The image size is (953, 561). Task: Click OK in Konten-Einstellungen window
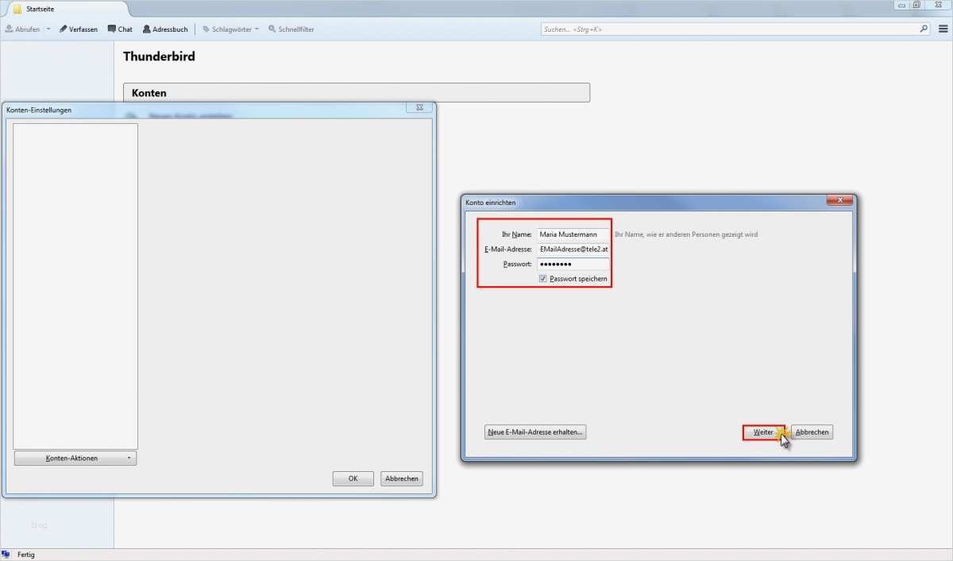353,478
